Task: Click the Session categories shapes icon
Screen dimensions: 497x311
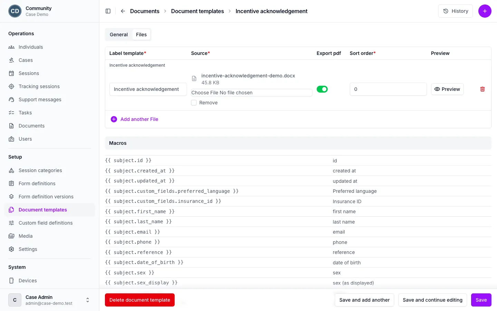Action: point(11,170)
